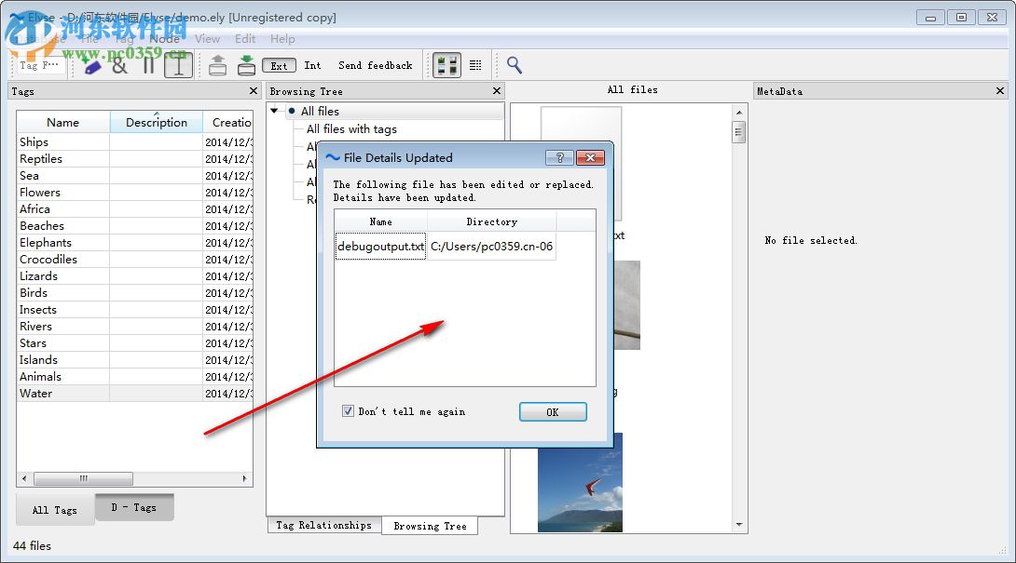Sort tags by Name column header
This screenshot has width=1016, height=563.
pos(62,122)
